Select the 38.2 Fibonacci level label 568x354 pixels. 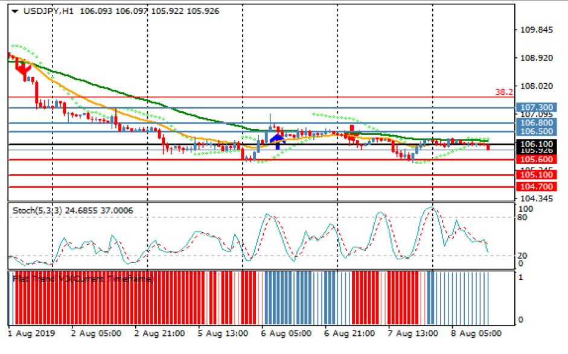(504, 92)
